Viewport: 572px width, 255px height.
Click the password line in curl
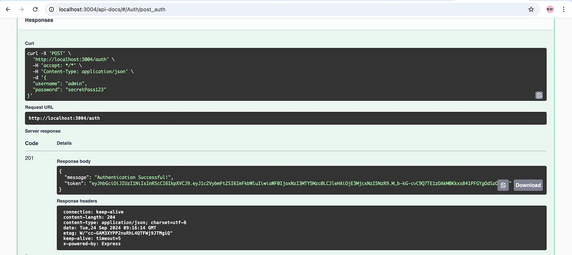[69, 89]
